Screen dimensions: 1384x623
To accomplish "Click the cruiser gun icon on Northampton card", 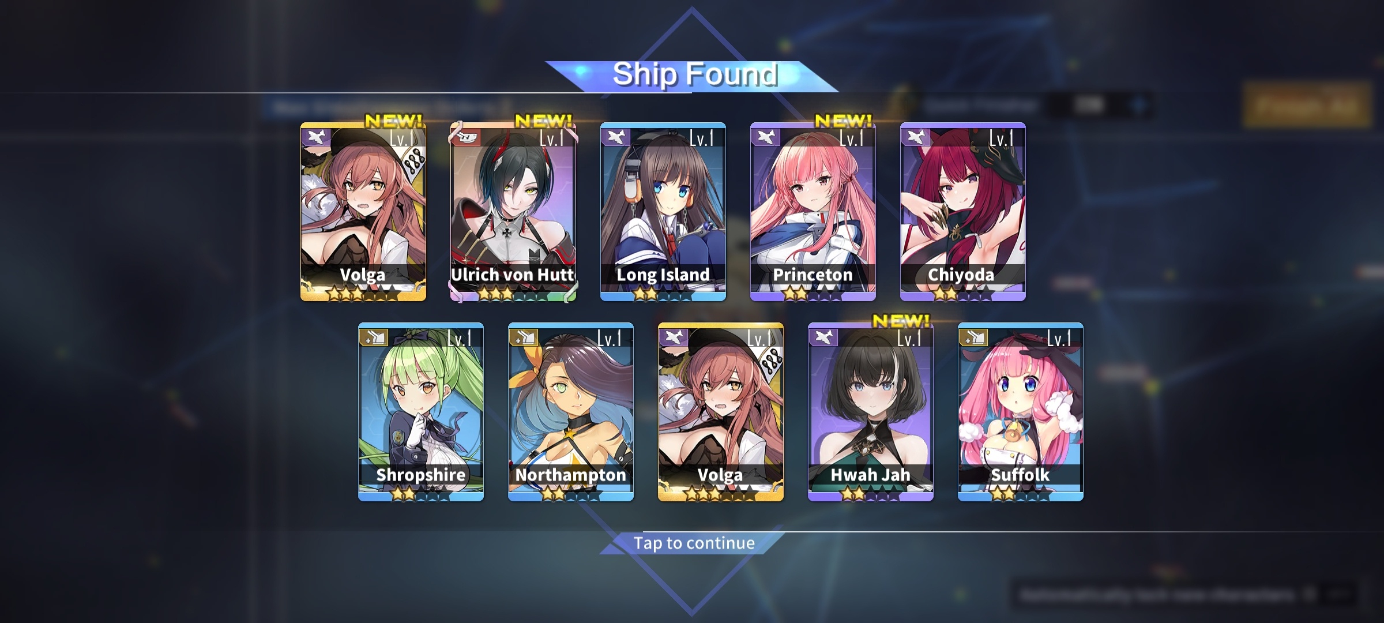I will pyautogui.click(x=524, y=337).
